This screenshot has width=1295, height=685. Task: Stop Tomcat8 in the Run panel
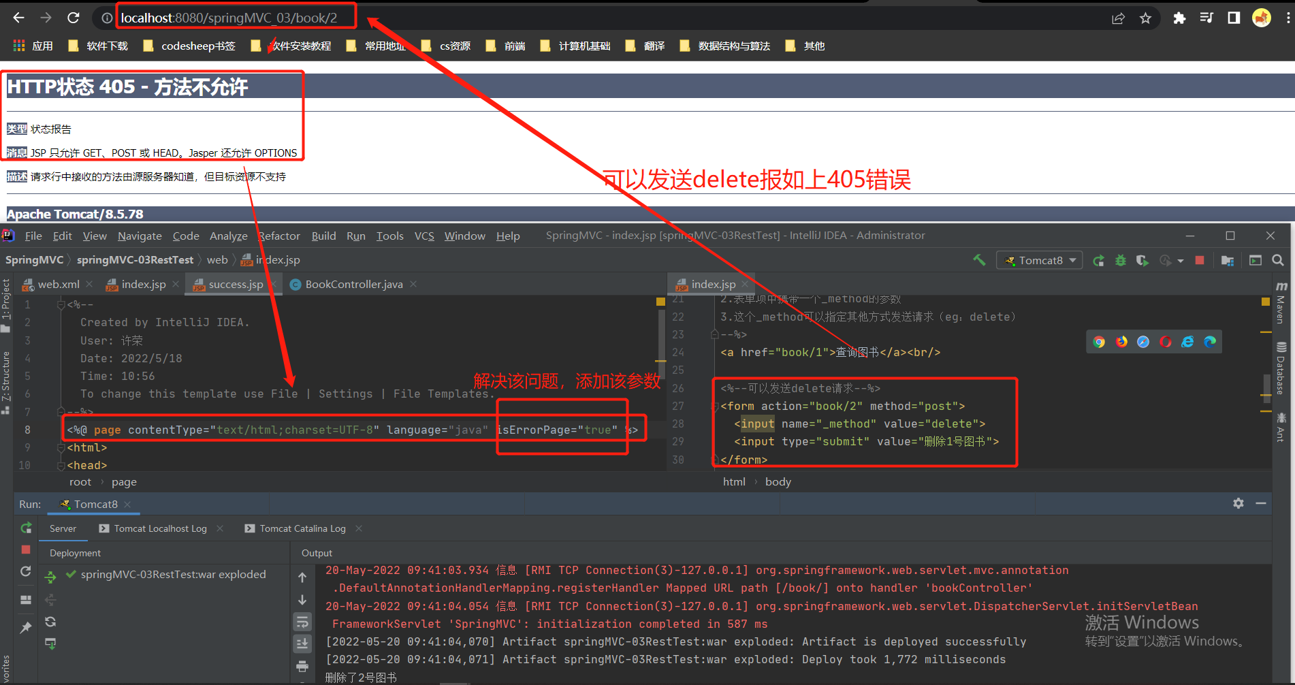(26, 549)
